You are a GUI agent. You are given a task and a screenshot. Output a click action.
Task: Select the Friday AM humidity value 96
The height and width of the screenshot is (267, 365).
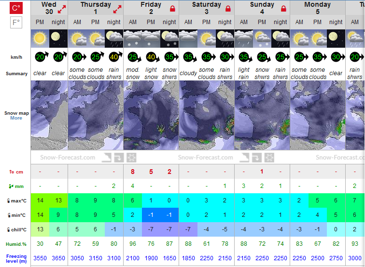tap(133, 244)
